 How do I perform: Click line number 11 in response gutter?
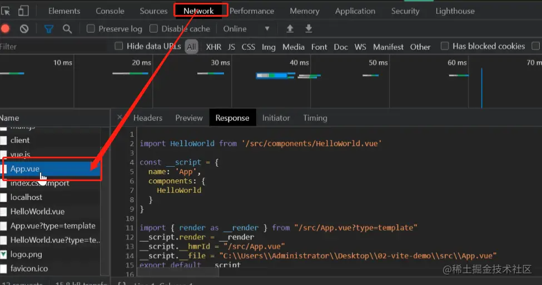click(x=130, y=228)
